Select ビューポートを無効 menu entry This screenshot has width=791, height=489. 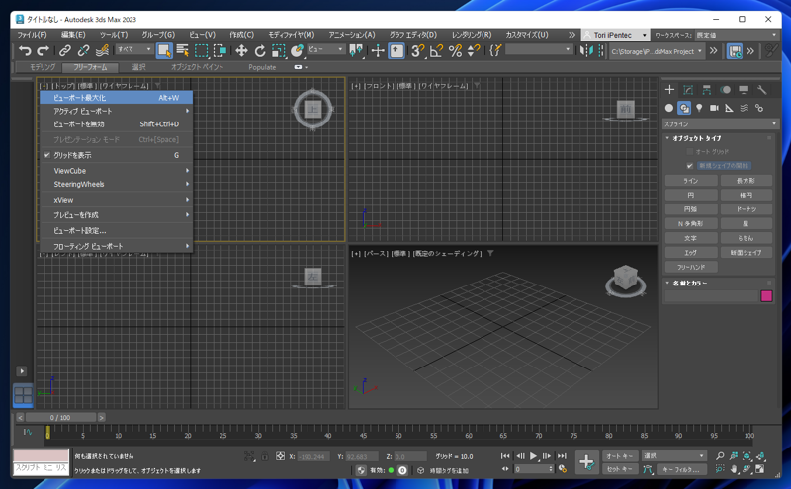(116, 124)
